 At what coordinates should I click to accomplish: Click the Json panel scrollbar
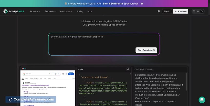point(131,74)
